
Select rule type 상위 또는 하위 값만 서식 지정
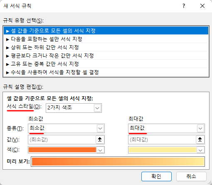pyautogui.click(x=106, y=47)
